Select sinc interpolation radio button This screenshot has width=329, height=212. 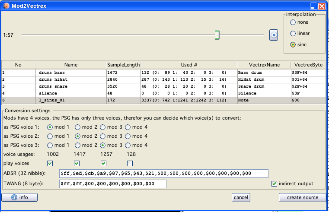(293, 44)
